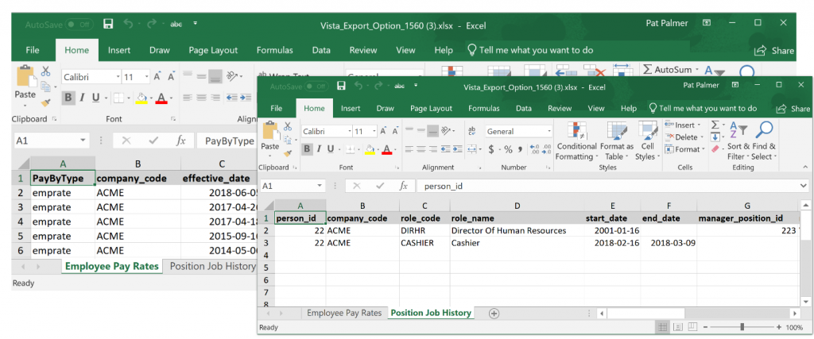The width and height of the screenshot is (814, 339).
Task: Click the zoom slider handle in status bar
Action: tap(742, 327)
